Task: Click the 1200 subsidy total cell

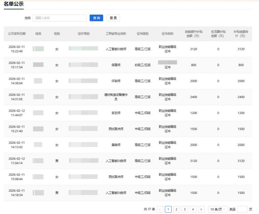Action: tap(241, 113)
